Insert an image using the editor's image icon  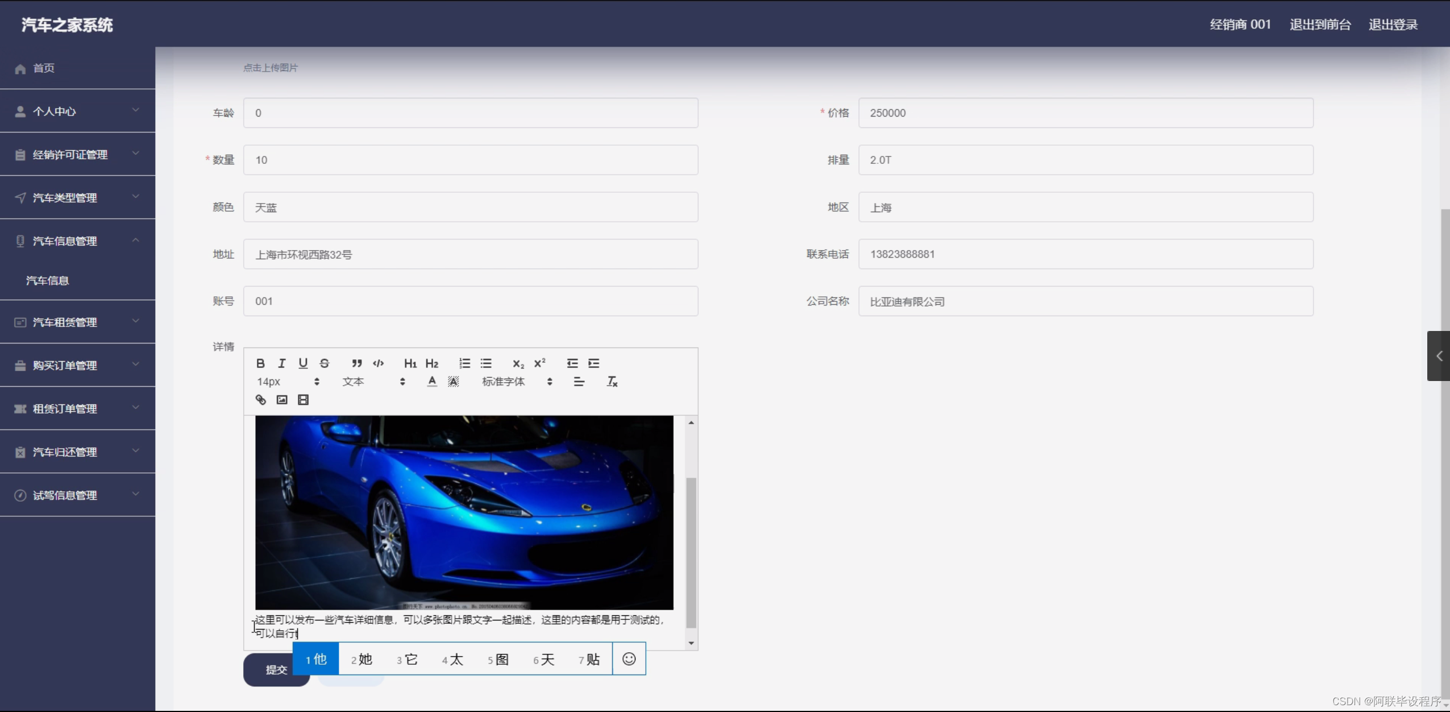[x=282, y=400]
